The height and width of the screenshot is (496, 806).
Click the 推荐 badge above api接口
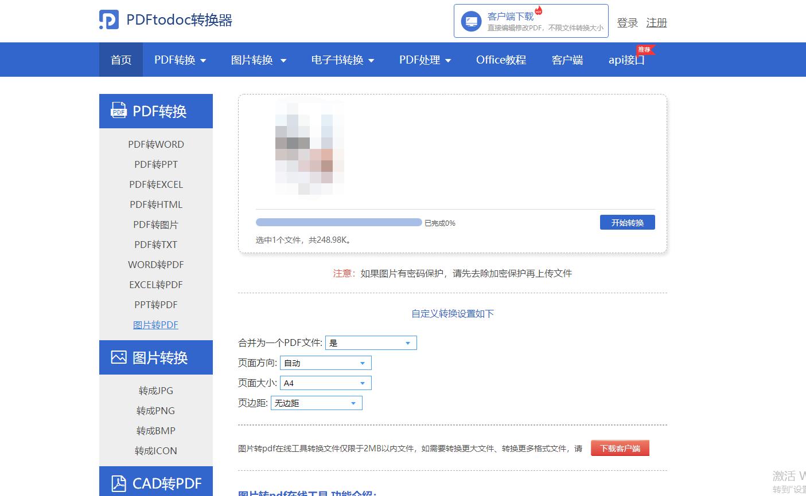[x=644, y=50]
